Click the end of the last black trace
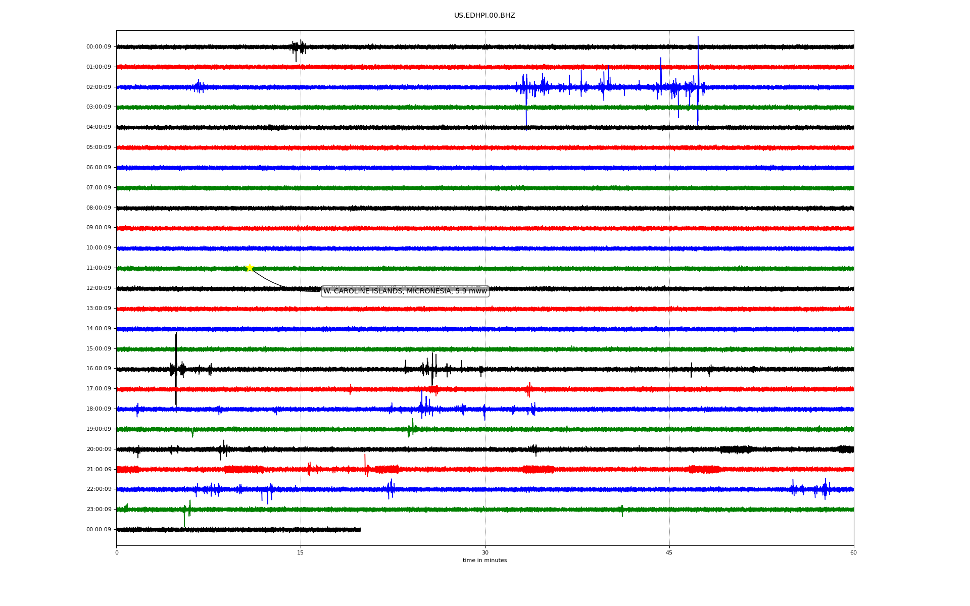This screenshot has width=970, height=606. [x=360, y=530]
